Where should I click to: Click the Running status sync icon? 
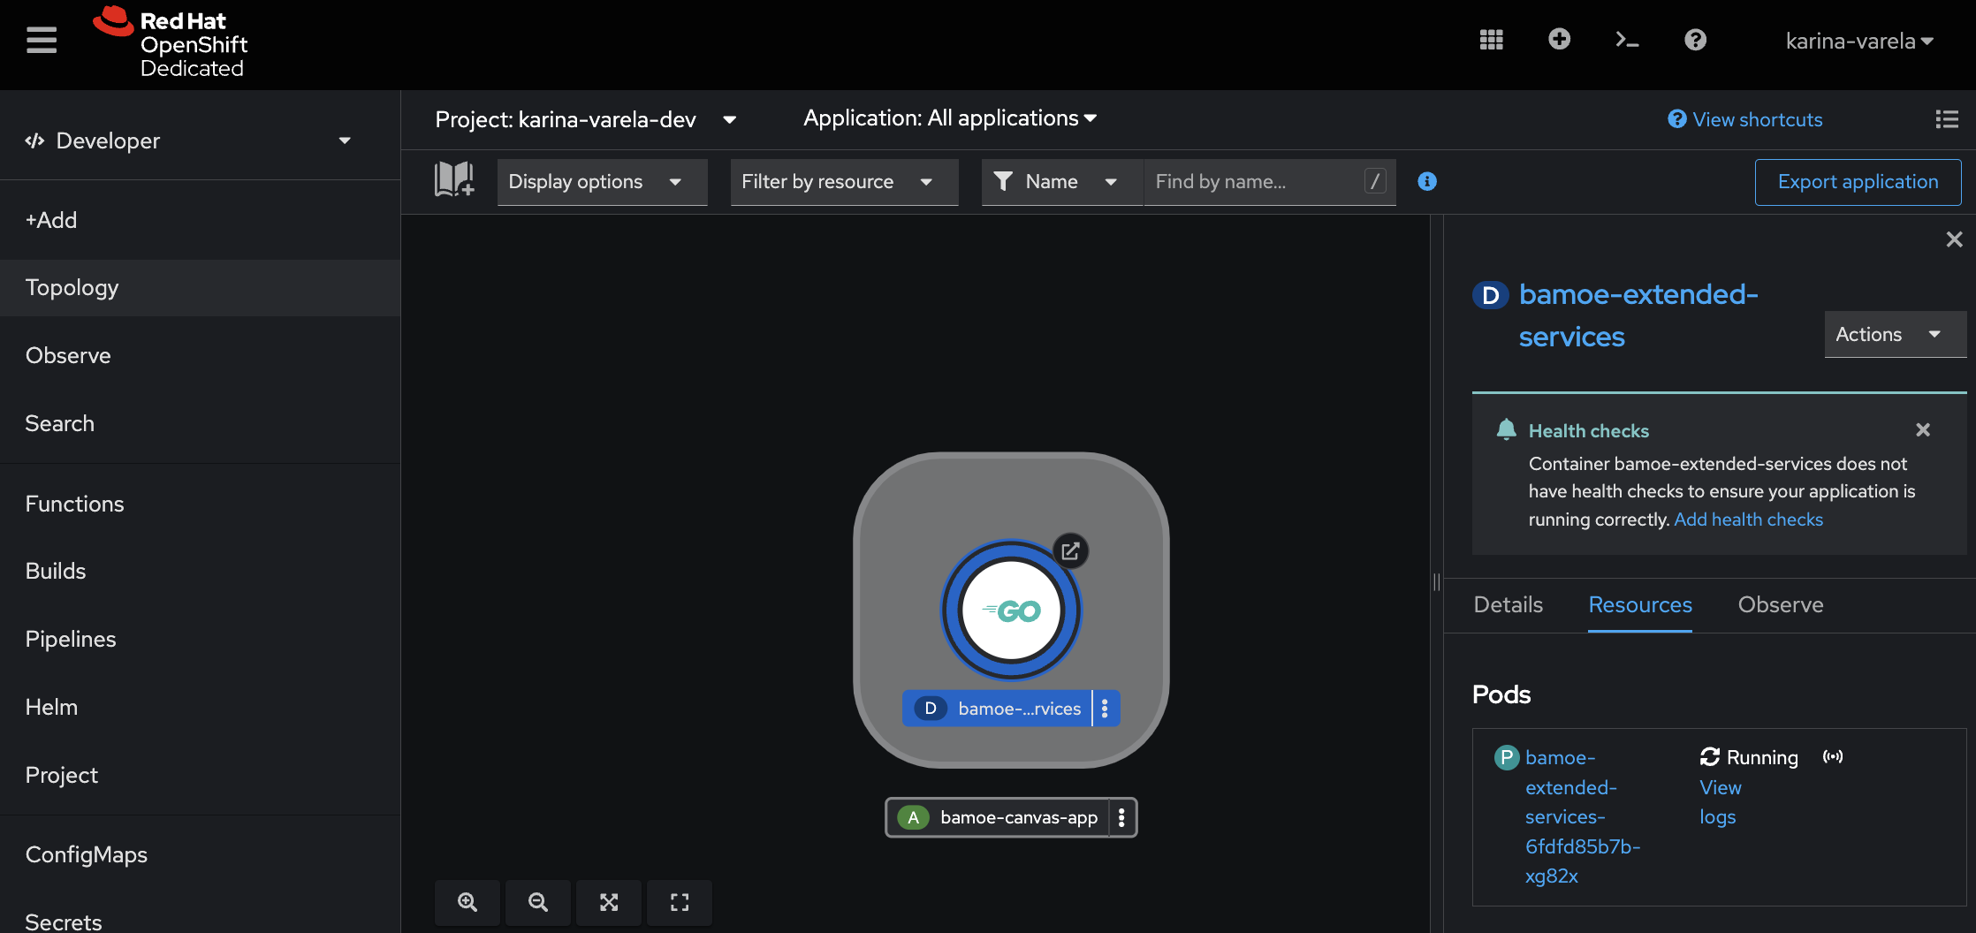pos(1710,757)
